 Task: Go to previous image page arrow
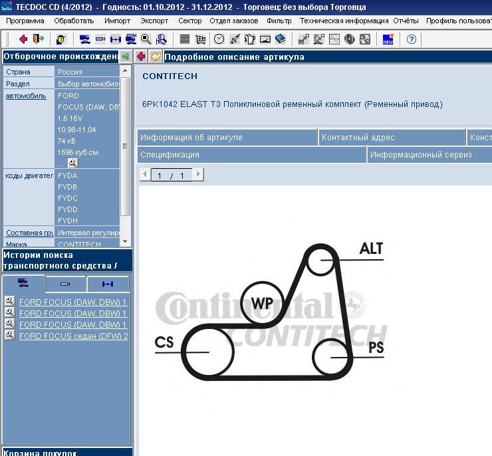coord(145,174)
